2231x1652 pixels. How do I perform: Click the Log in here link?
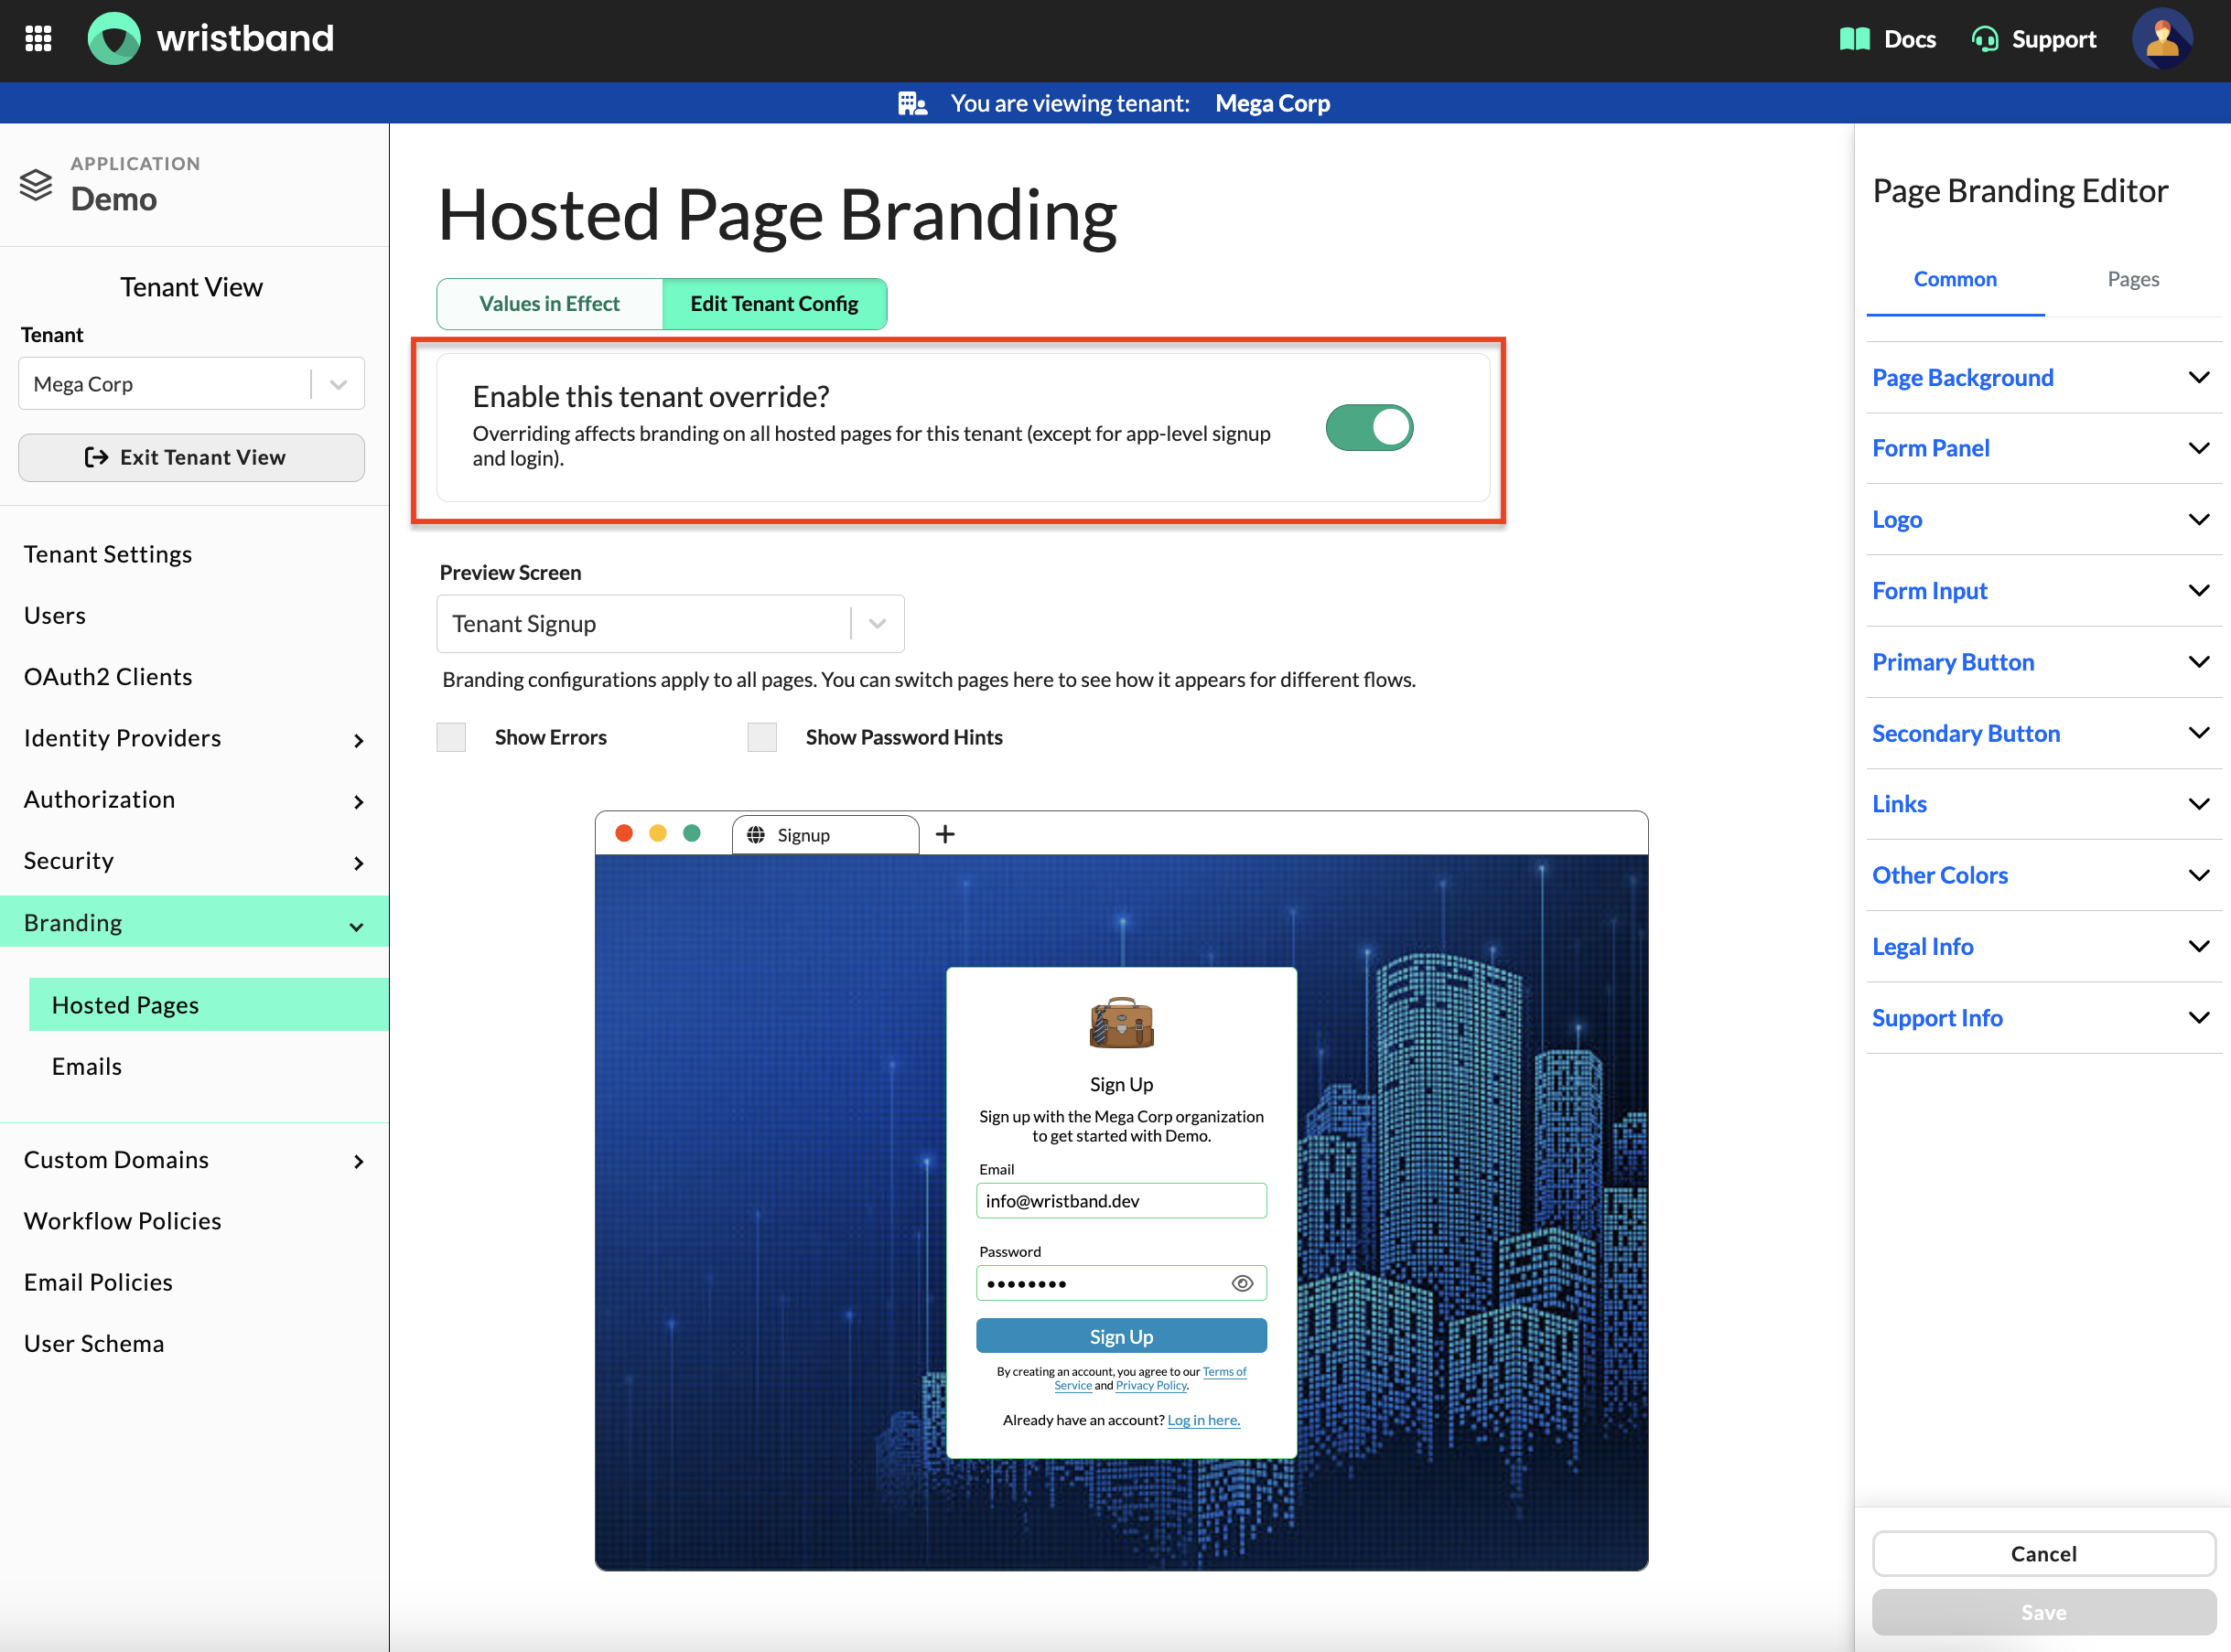click(1203, 1420)
